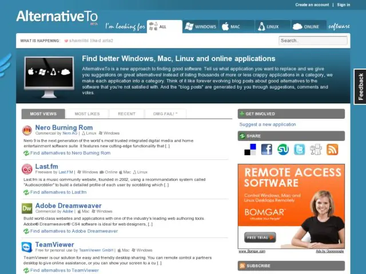Switch to the Online software tab

tap(309, 27)
